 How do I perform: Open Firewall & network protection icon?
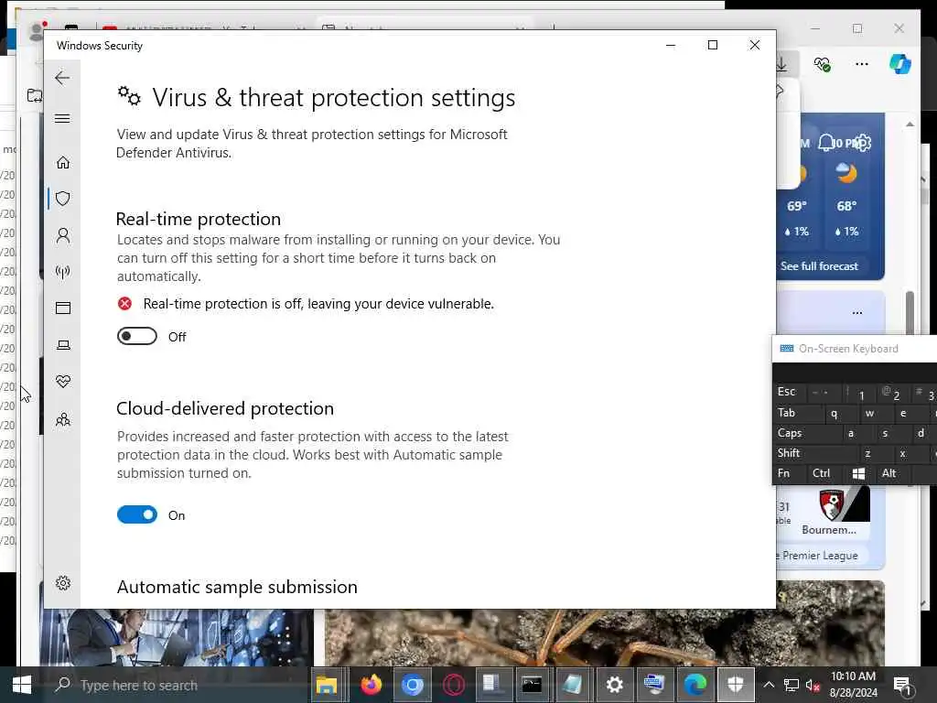click(x=63, y=272)
